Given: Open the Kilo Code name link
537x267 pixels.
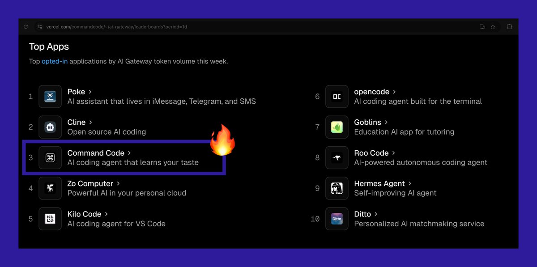Looking at the screenshot, I should (85, 214).
